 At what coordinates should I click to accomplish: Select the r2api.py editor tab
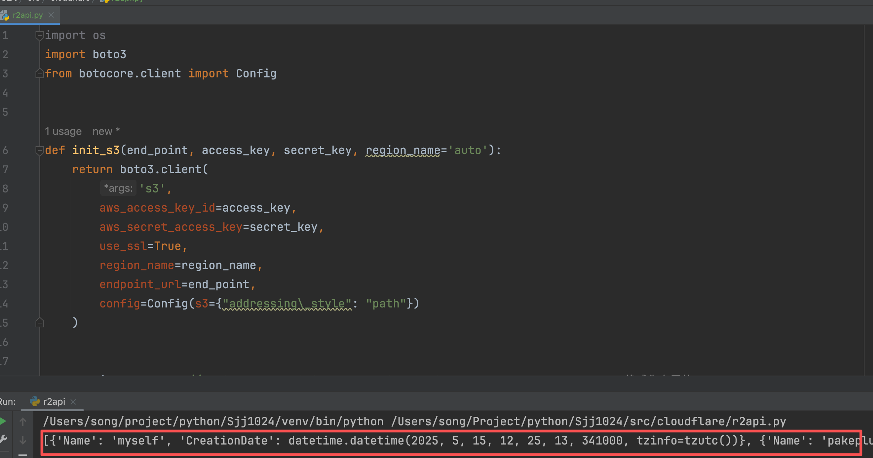pyautogui.click(x=27, y=15)
